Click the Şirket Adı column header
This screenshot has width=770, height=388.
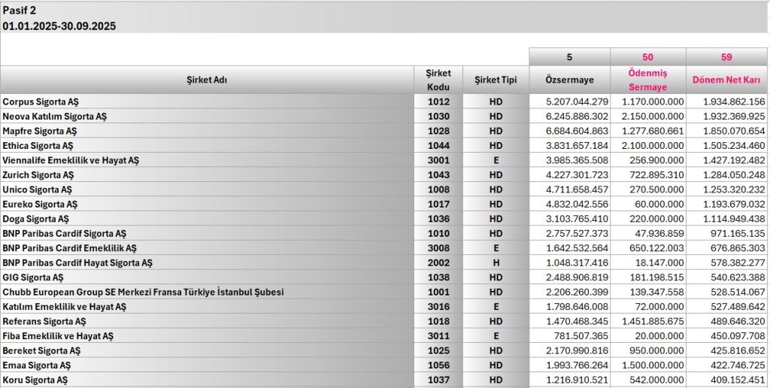207,80
